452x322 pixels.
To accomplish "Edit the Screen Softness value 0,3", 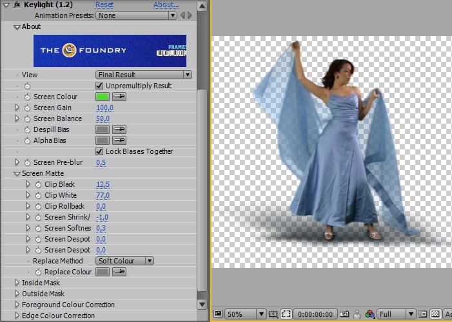I will [x=101, y=228].
